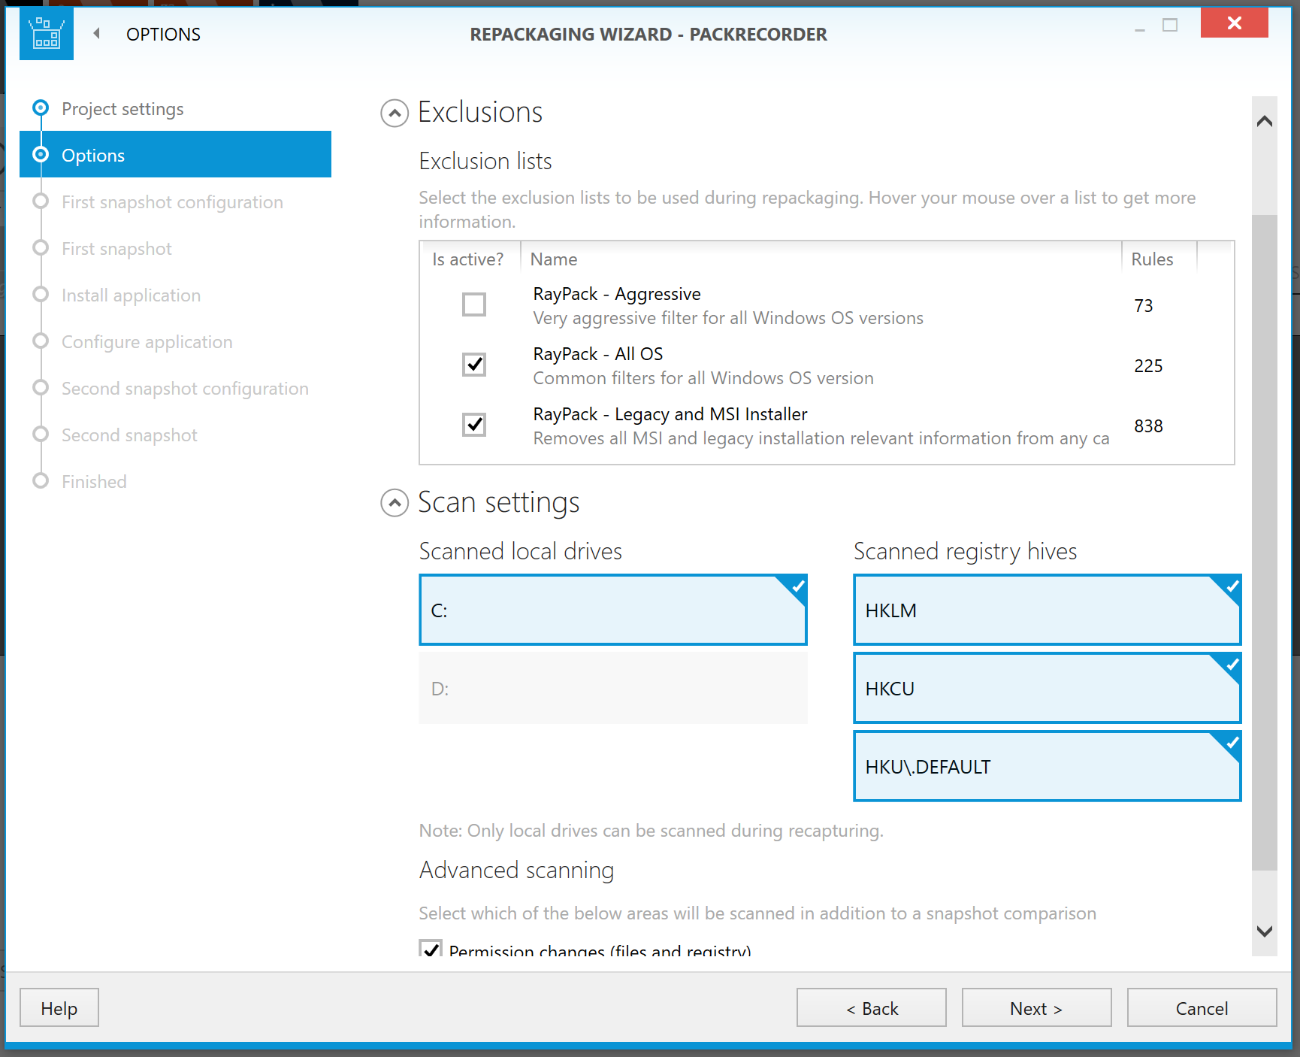Screen dimensions: 1300x1057
Task: Click the PackRecorder app logo icon
Action: 47,34
